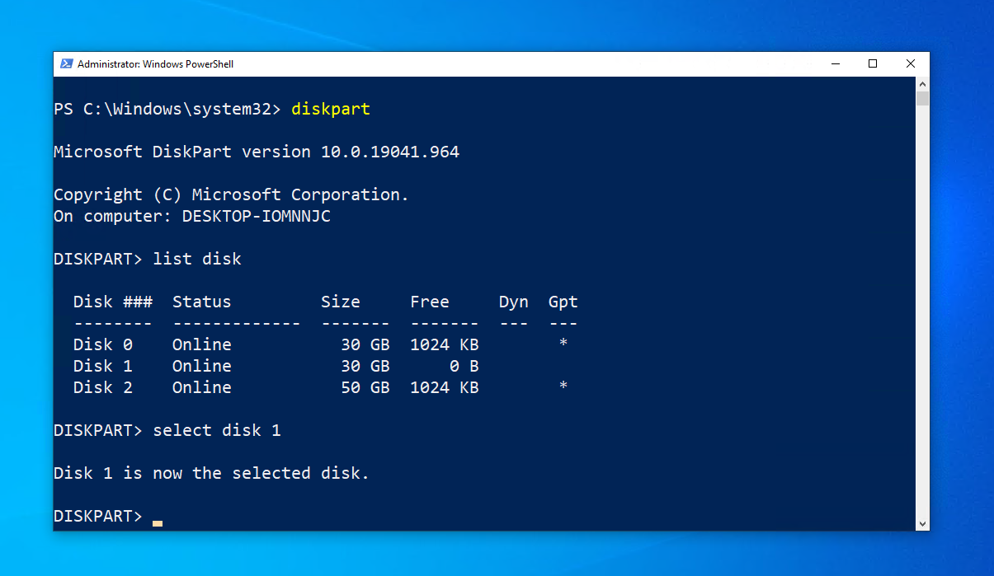
Task: Click the blinking cursor at DISKPART prompt
Action: 158,522
